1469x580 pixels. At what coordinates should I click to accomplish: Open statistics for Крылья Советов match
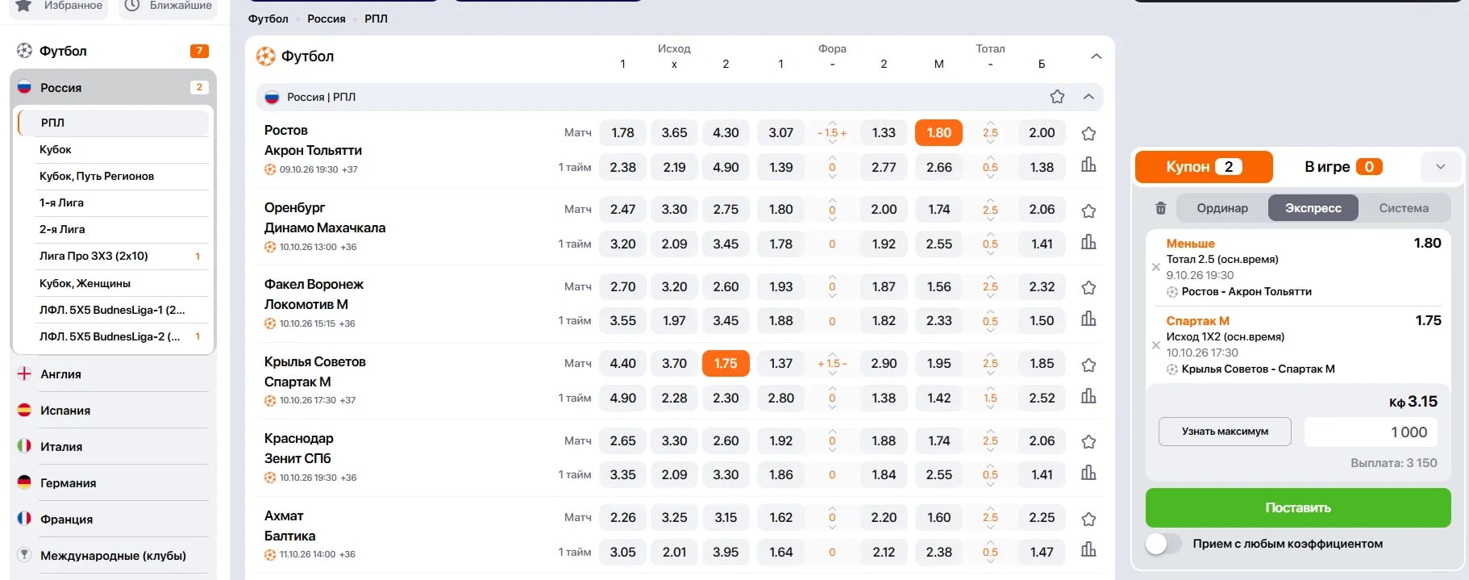[1088, 396]
